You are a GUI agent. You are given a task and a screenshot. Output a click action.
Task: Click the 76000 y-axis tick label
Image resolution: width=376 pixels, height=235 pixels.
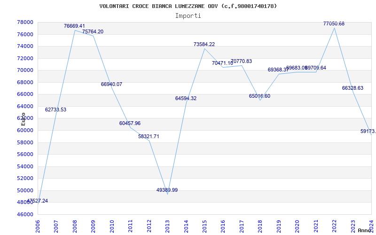tap(25, 34)
